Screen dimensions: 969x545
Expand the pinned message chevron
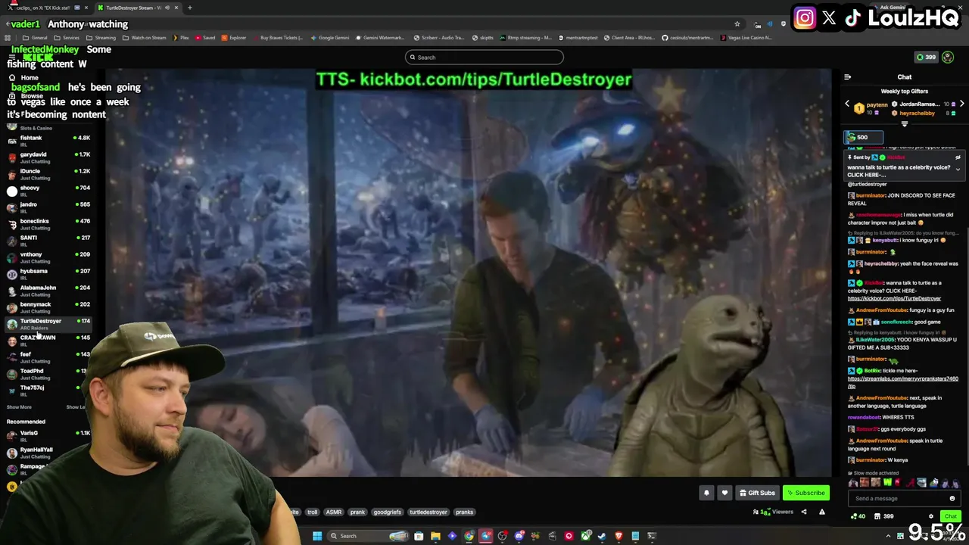pyautogui.click(x=958, y=170)
